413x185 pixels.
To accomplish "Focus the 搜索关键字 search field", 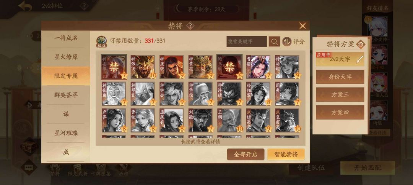I will tap(247, 41).
